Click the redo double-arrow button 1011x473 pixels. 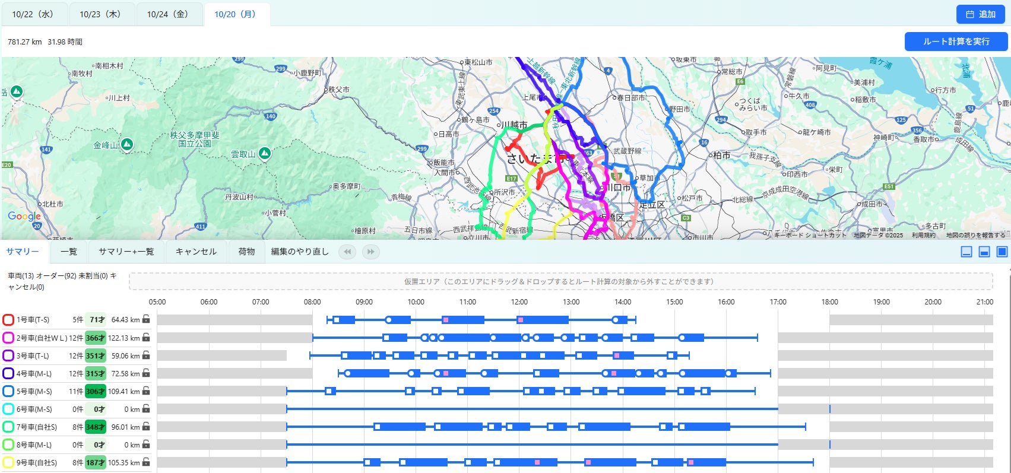[370, 252]
